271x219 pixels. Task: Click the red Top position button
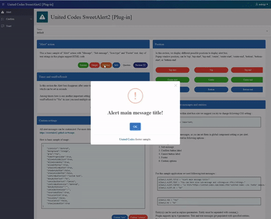tap(211, 70)
